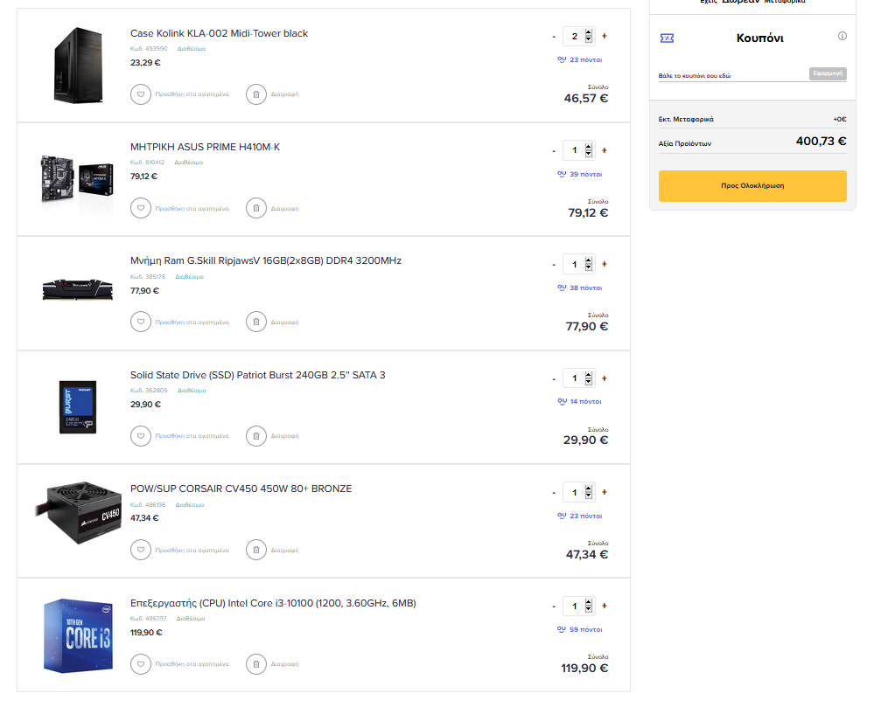This screenshot has height=707, width=874.
Task: Heart icon for Patriot Burst SSD
Action: click(x=141, y=436)
